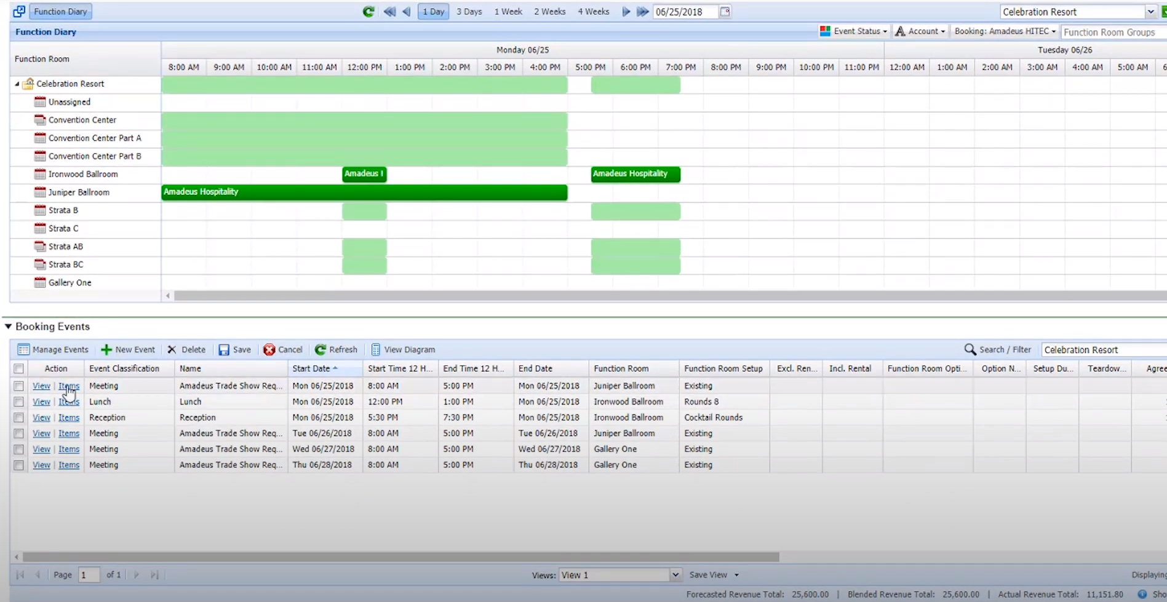Viewport: 1167px width, 602px height.
Task: Open the Items link for the Tue 06/26 Meeting
Action: point(69,434)
